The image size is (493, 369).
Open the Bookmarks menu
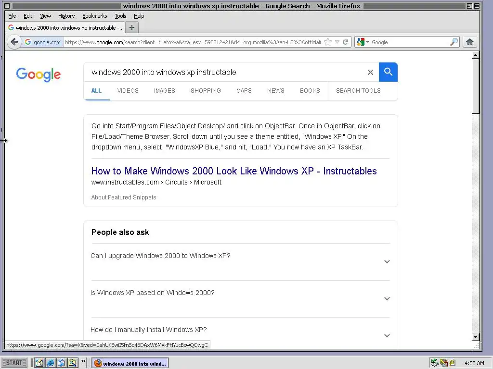pos(95,16)
